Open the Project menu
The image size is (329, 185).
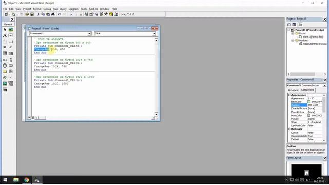pyautogui.click(x=27, y=9)
